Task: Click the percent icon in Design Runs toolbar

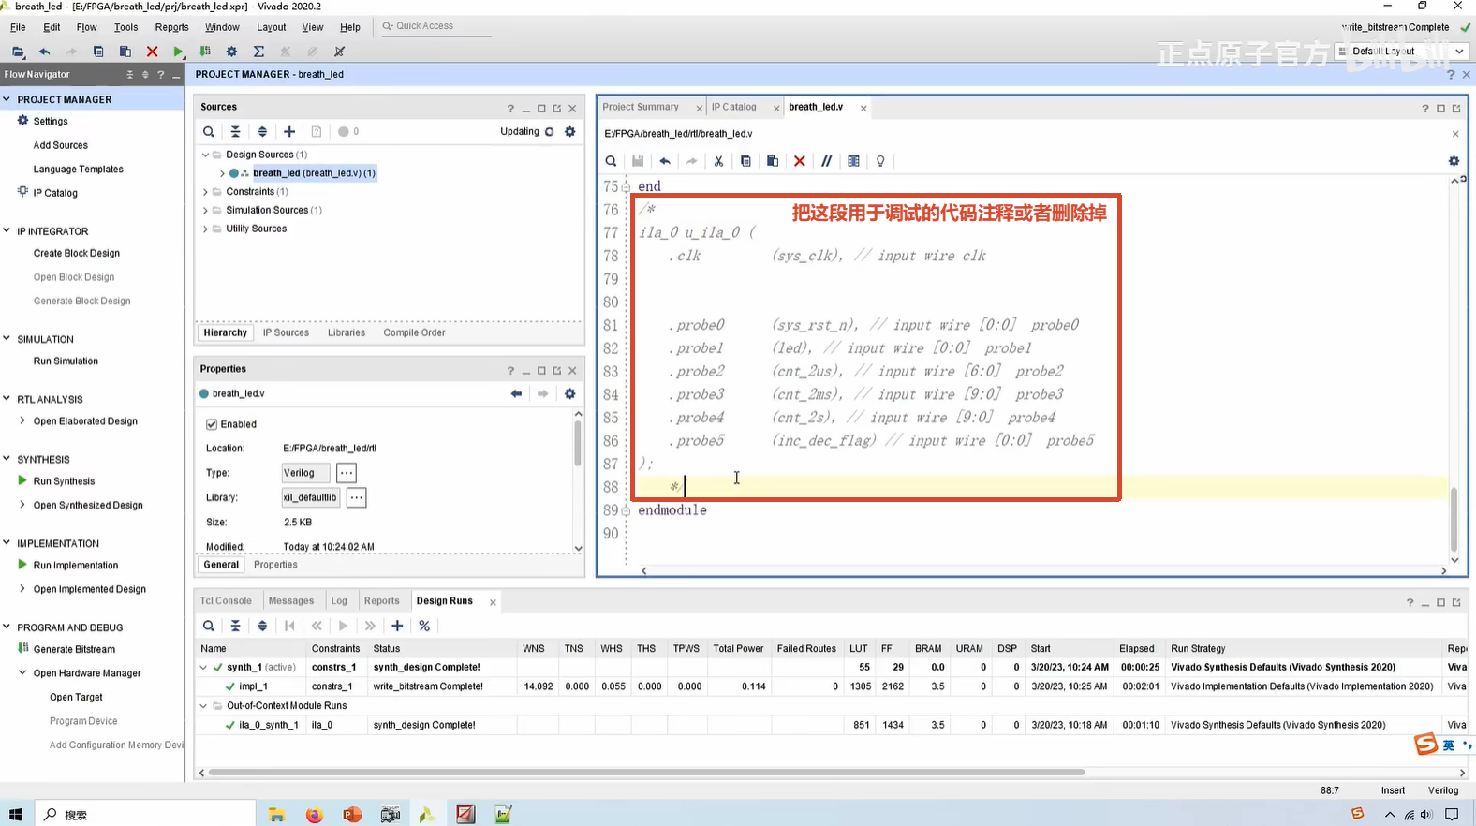Action: [424, 626]
